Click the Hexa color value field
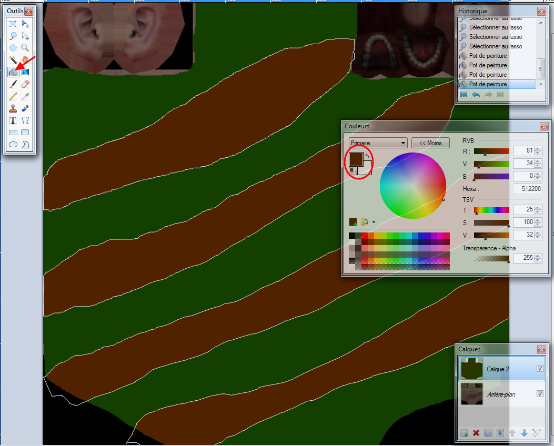The width and height of the screenshot is (554, 446). click(x=528, y=189)
